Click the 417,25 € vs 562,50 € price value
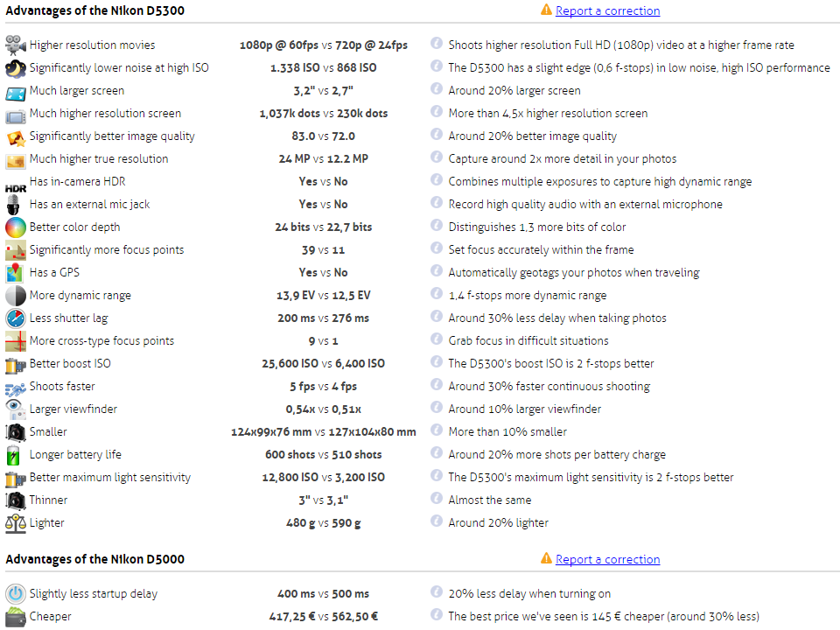This screenshot has width=840, height=630. point(324,617)
